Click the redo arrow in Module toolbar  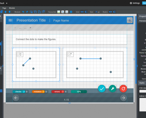pyautogui.click(x=27, y=12)
